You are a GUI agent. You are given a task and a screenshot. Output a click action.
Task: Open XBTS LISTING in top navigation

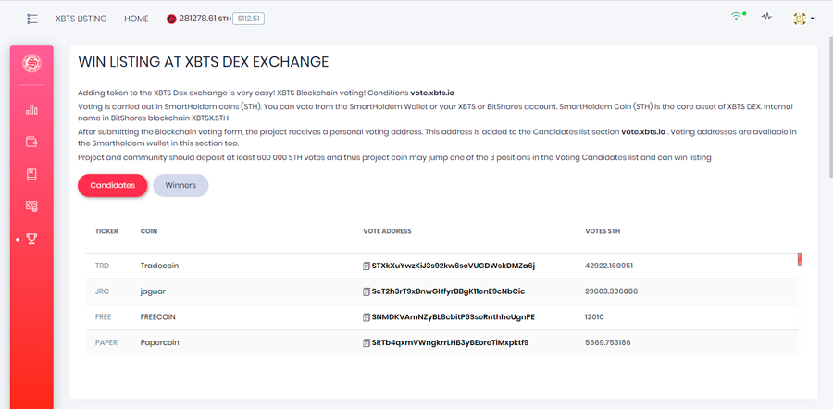click(81, 19)
